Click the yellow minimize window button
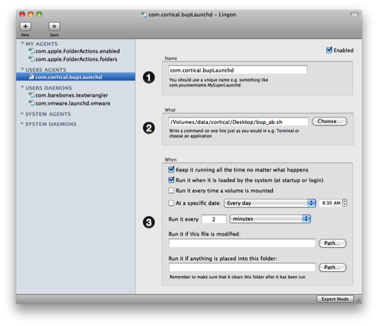The height and width of the screenshot is (326, 378). (31, 14)
